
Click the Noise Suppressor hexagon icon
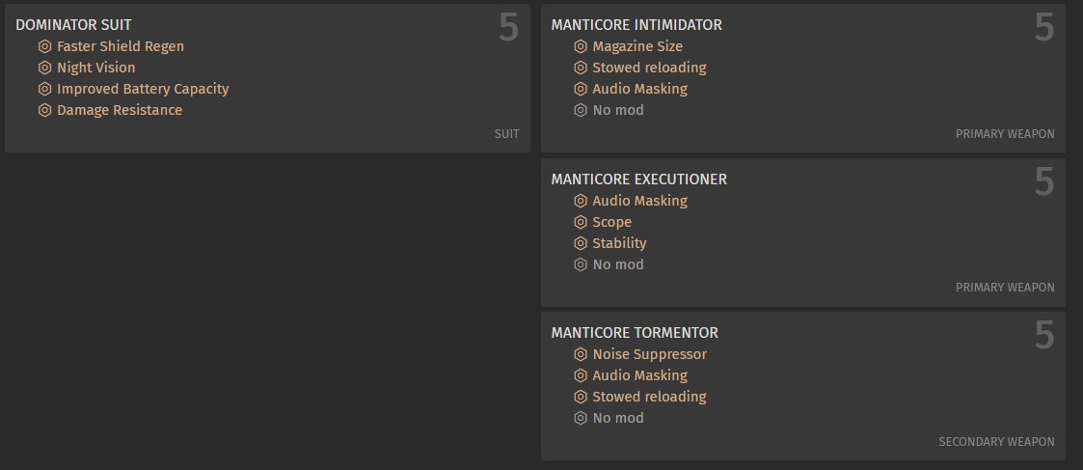click(581, 354)
